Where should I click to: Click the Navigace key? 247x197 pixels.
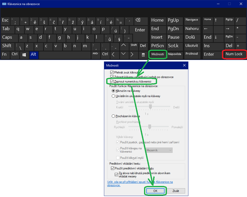pos(192,21)
